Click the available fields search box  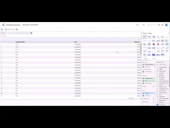[x=163, y=64]
